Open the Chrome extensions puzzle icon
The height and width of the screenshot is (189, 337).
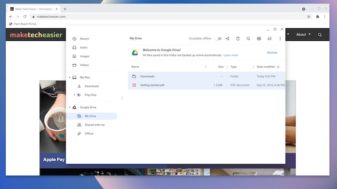click(x=317, y=17)
